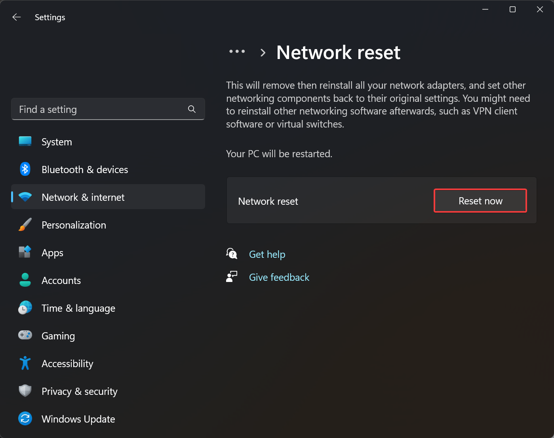Viewport: 554px width, 438px height.
Task: Open the Give feedback link
Action: [279, 277]
